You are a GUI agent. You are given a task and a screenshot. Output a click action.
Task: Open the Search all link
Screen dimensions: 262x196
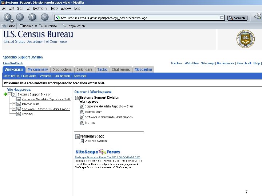(244, 63)
